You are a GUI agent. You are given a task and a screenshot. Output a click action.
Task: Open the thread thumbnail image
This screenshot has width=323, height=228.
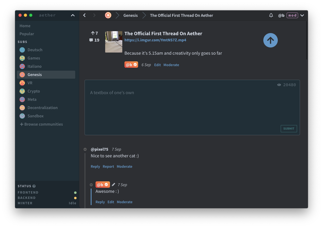(x=114, y=42)
